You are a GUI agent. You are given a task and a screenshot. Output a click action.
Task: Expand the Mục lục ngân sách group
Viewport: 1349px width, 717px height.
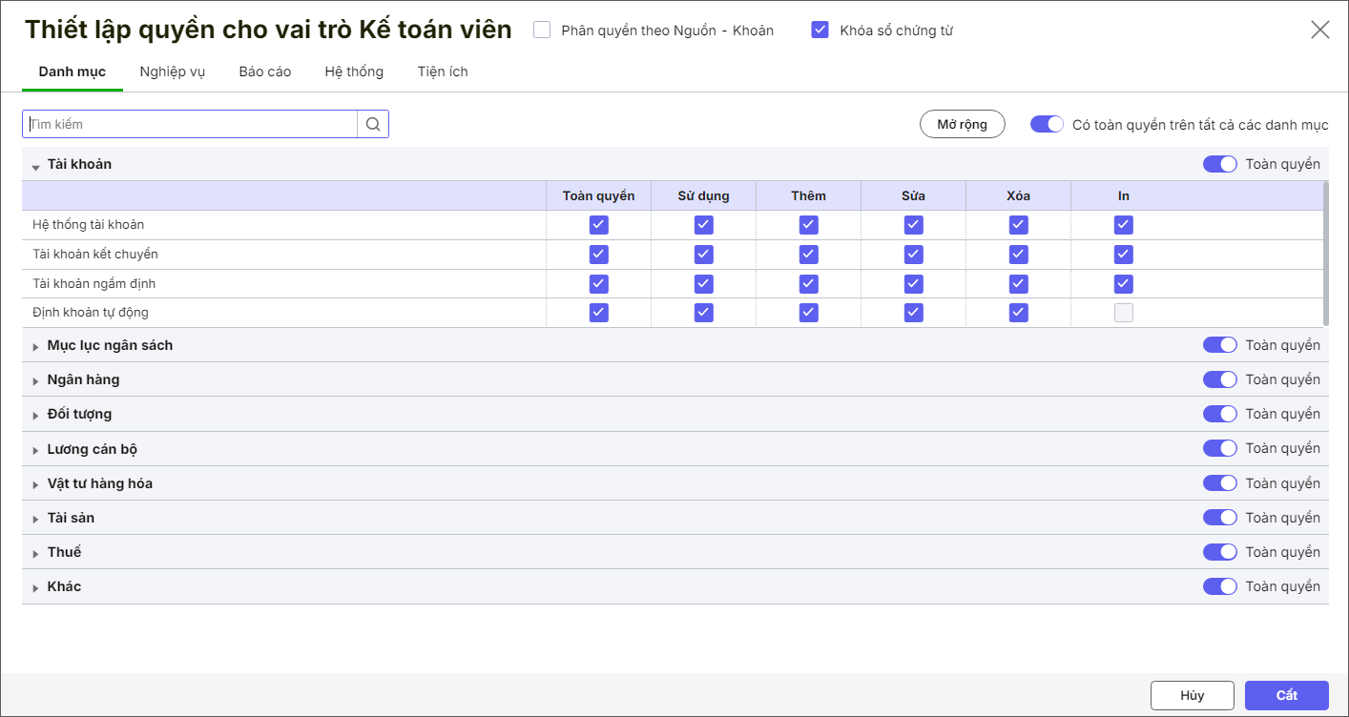click(35, 346)
